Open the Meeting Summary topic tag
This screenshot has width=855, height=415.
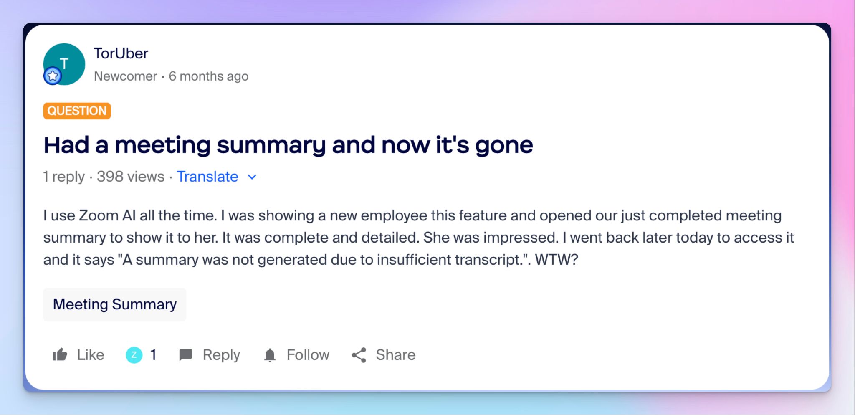[x=114, y=304]
